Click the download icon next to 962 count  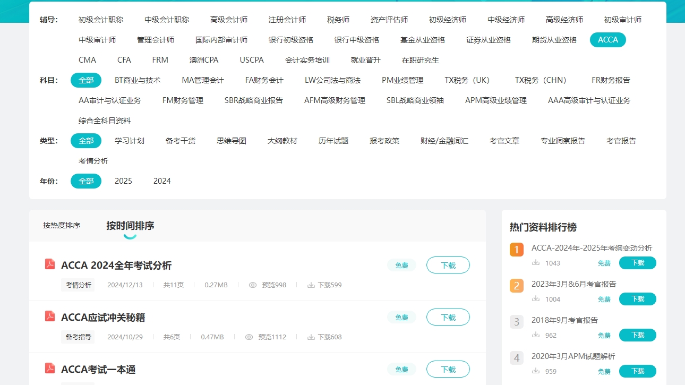[537, 335]
